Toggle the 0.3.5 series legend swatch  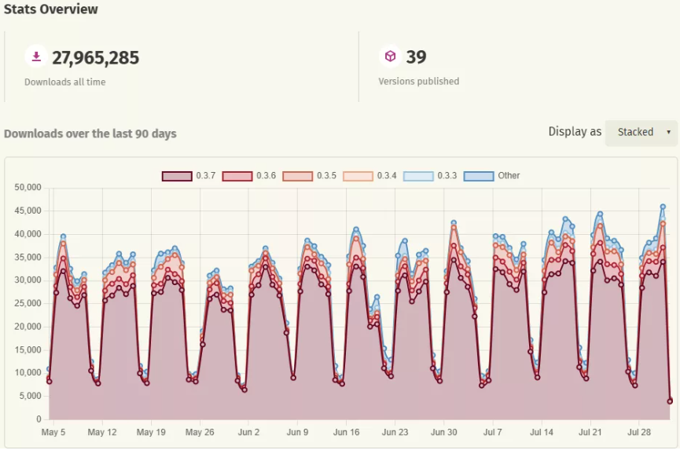tap(298, 176)
